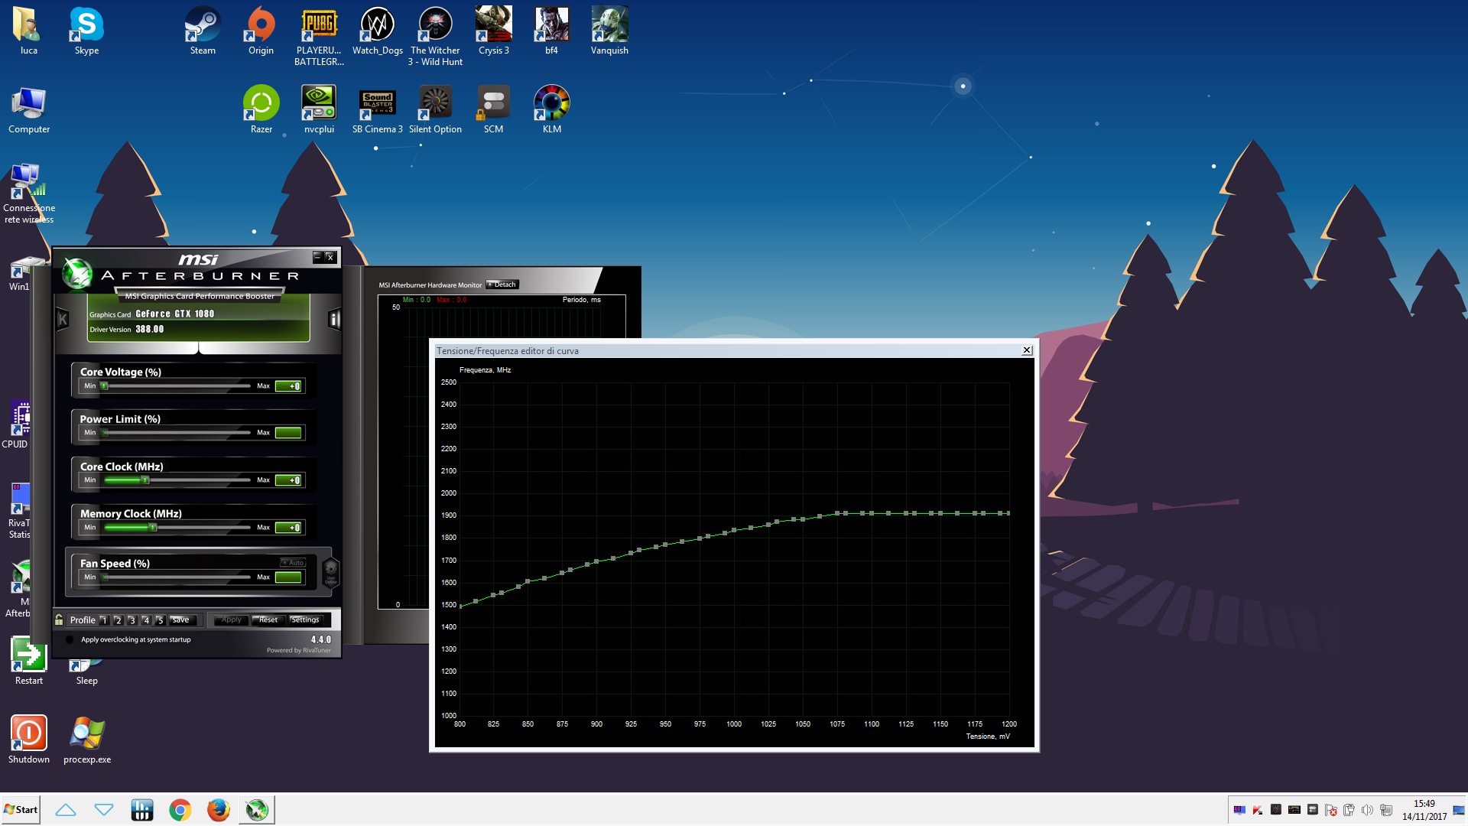Open the Computer desktop icon
1468x826 pixels.
(29, 110)
